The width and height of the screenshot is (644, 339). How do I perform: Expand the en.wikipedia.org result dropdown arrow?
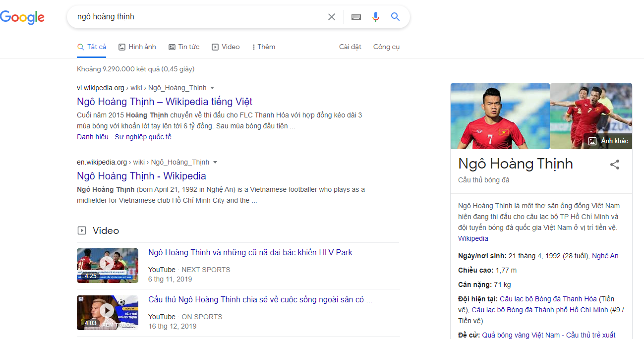[x=215, y=162]
